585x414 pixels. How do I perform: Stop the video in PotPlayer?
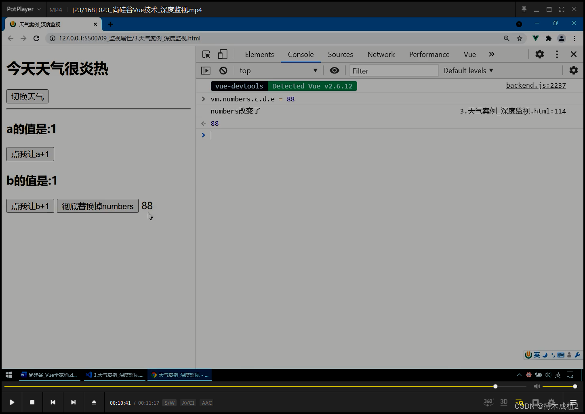(x=32, y=402)
